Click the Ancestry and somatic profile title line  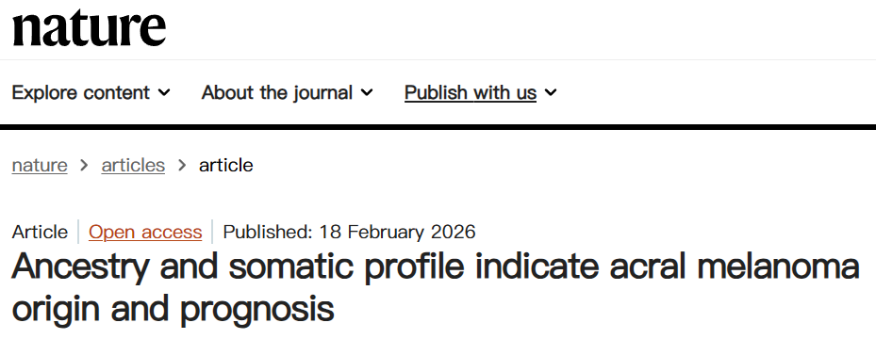tap(436, 267)
